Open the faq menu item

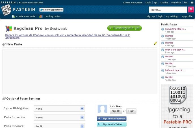[186, 3]
